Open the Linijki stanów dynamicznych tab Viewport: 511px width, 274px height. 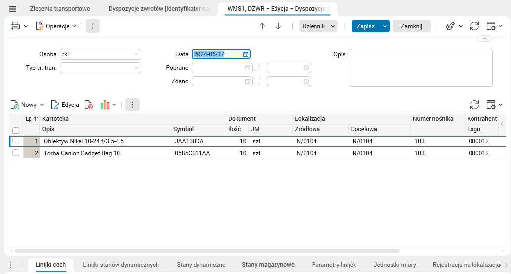121,265
